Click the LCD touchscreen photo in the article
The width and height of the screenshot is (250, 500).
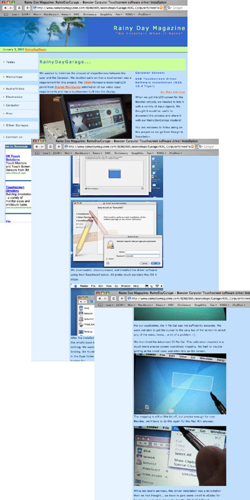click(x=86, y=116)
